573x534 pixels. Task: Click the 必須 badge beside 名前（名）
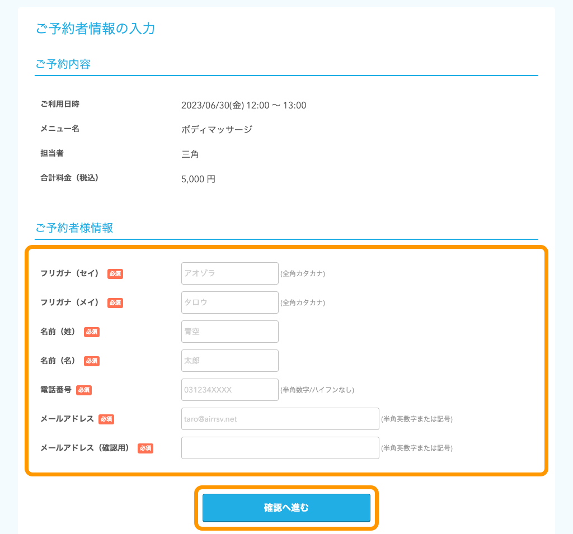92,361
